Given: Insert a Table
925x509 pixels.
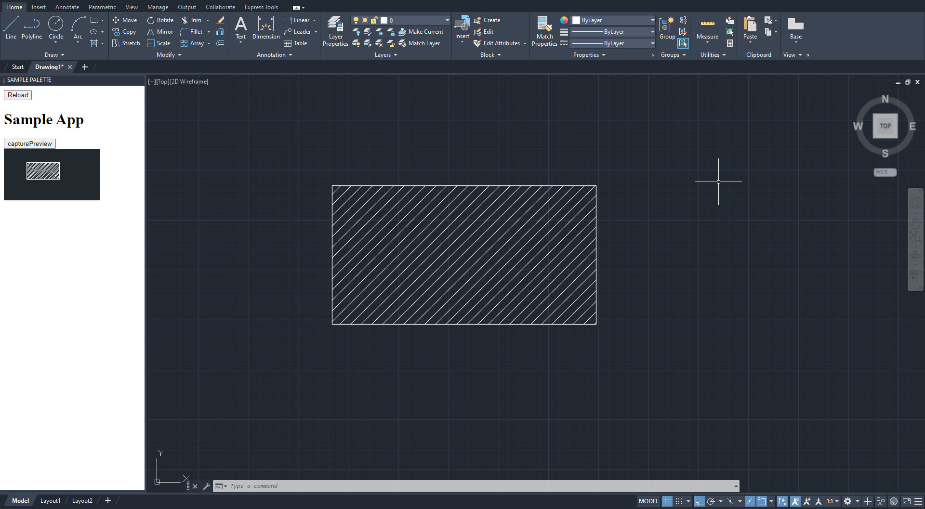Looking at the screenshot, I should click(295, 43).
